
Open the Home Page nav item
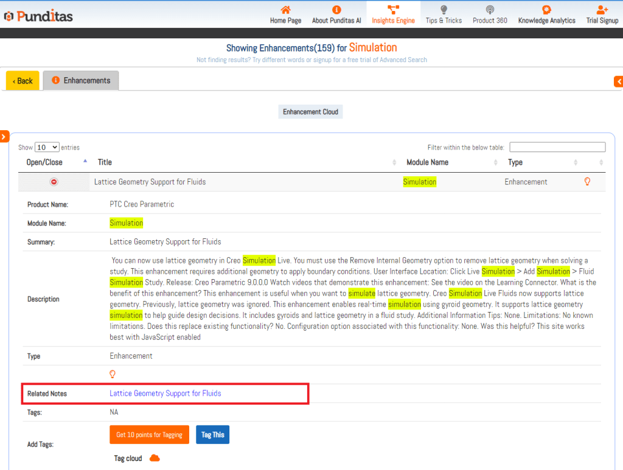click(x=285, y=15)
